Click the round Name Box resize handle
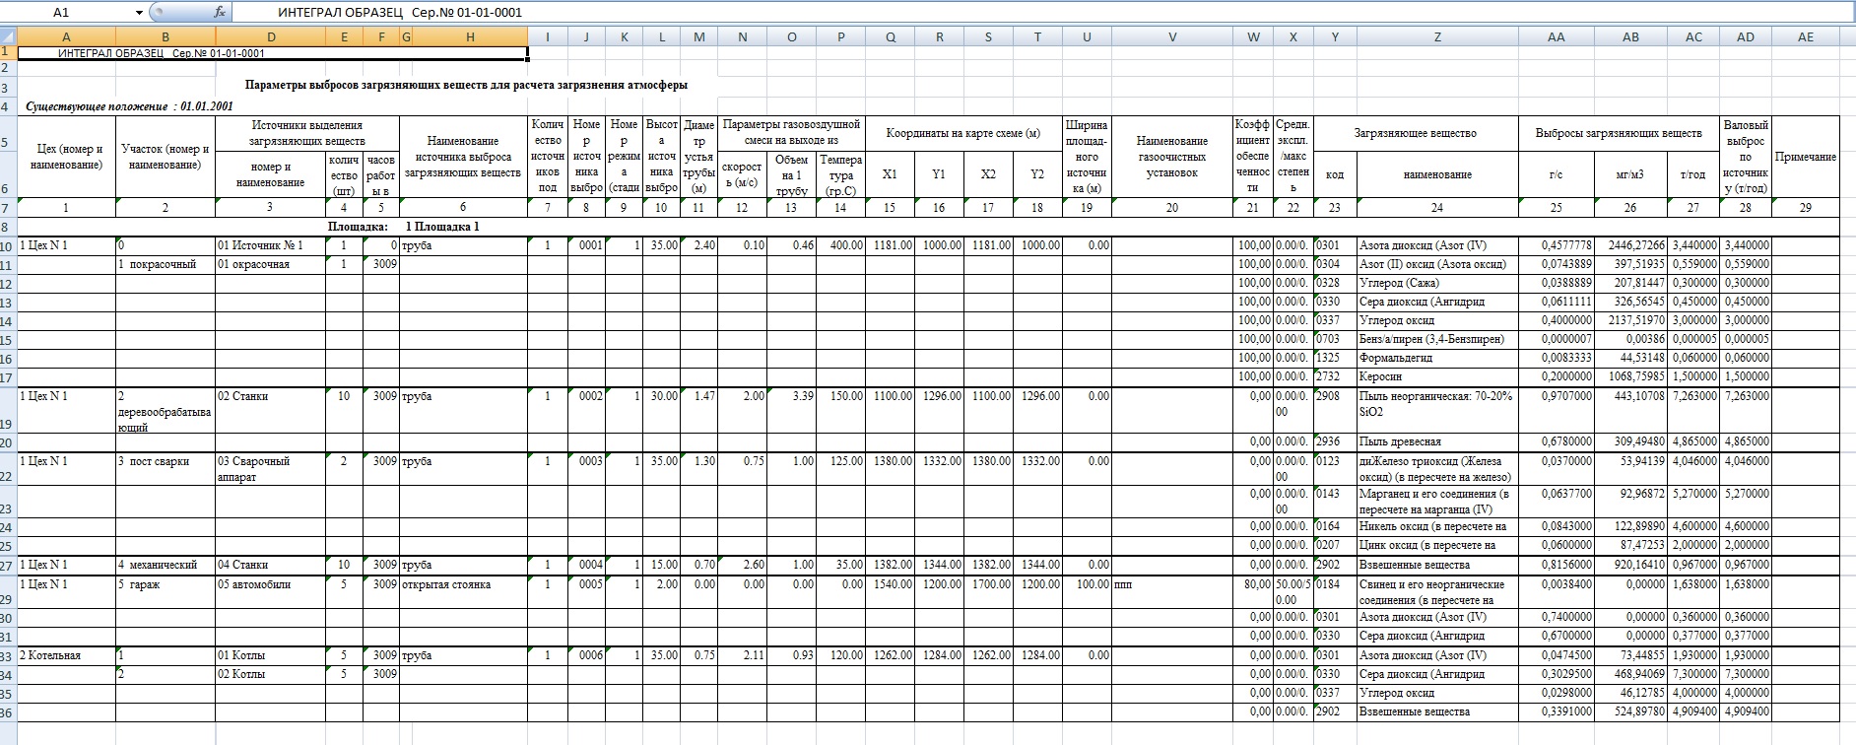The image size is (1856, 745). pos(159,12)
